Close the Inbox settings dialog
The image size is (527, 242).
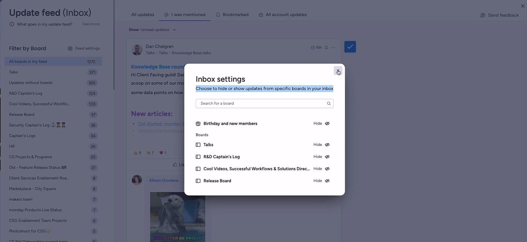[338, 71]
